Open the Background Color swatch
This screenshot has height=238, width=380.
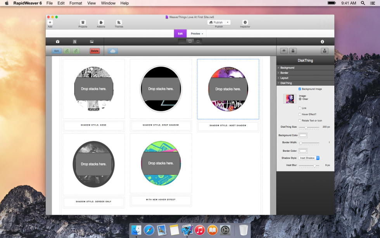(303, 136)
